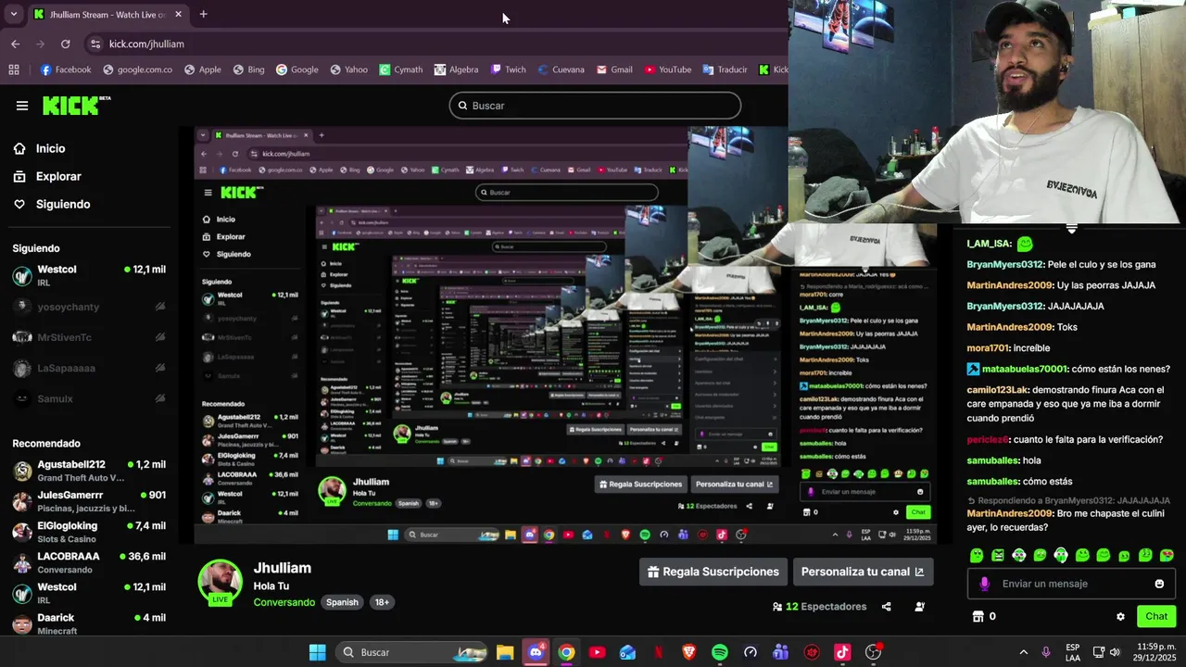This screenshot has width=1186, height=667.
Task: Open JulesGamerrr recommended channel
Action: 89,501
